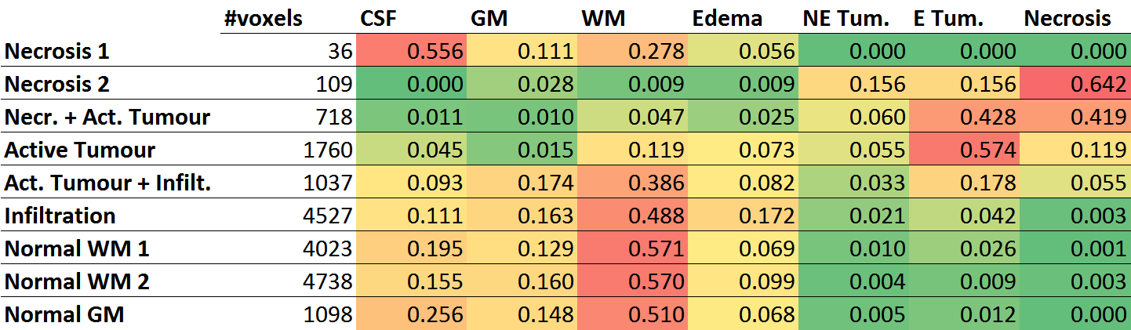The height and width of the screenshot is (330, 1131).
Task: Click the Infiltration WM cell 0.488
Action: point(634,216)
